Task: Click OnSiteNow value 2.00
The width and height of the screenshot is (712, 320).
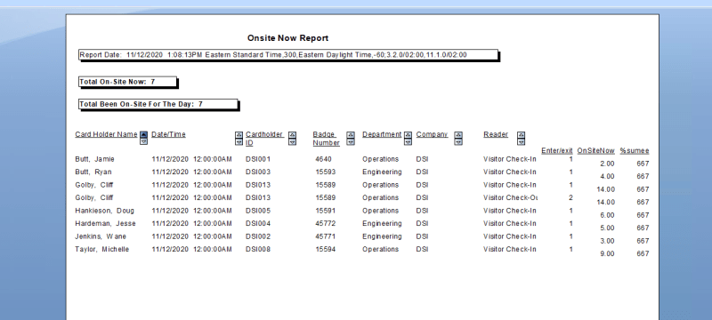Action: (x=607, y=164)
